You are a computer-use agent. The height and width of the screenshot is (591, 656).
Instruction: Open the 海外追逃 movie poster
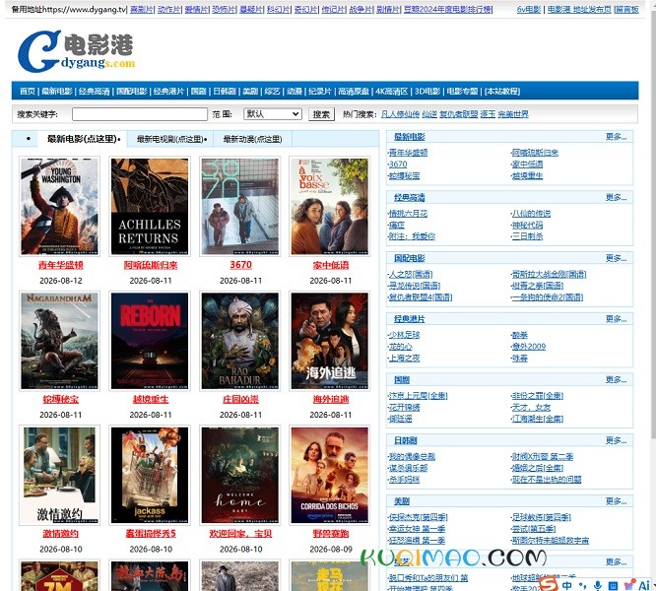[x=330, y=341]
